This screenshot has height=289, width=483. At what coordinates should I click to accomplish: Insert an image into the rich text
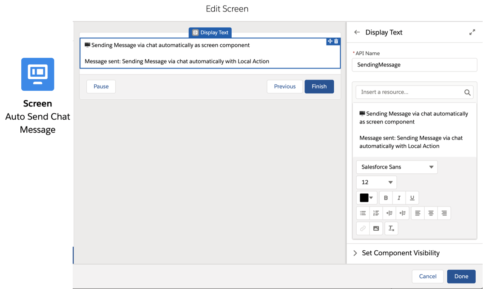pyautogui.click(x=376, y=228)
